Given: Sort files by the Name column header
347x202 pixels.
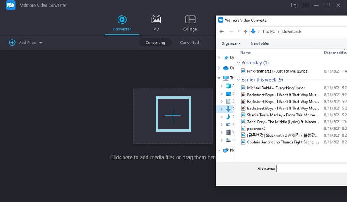Looking at the screenshot, I should (246, 53).
